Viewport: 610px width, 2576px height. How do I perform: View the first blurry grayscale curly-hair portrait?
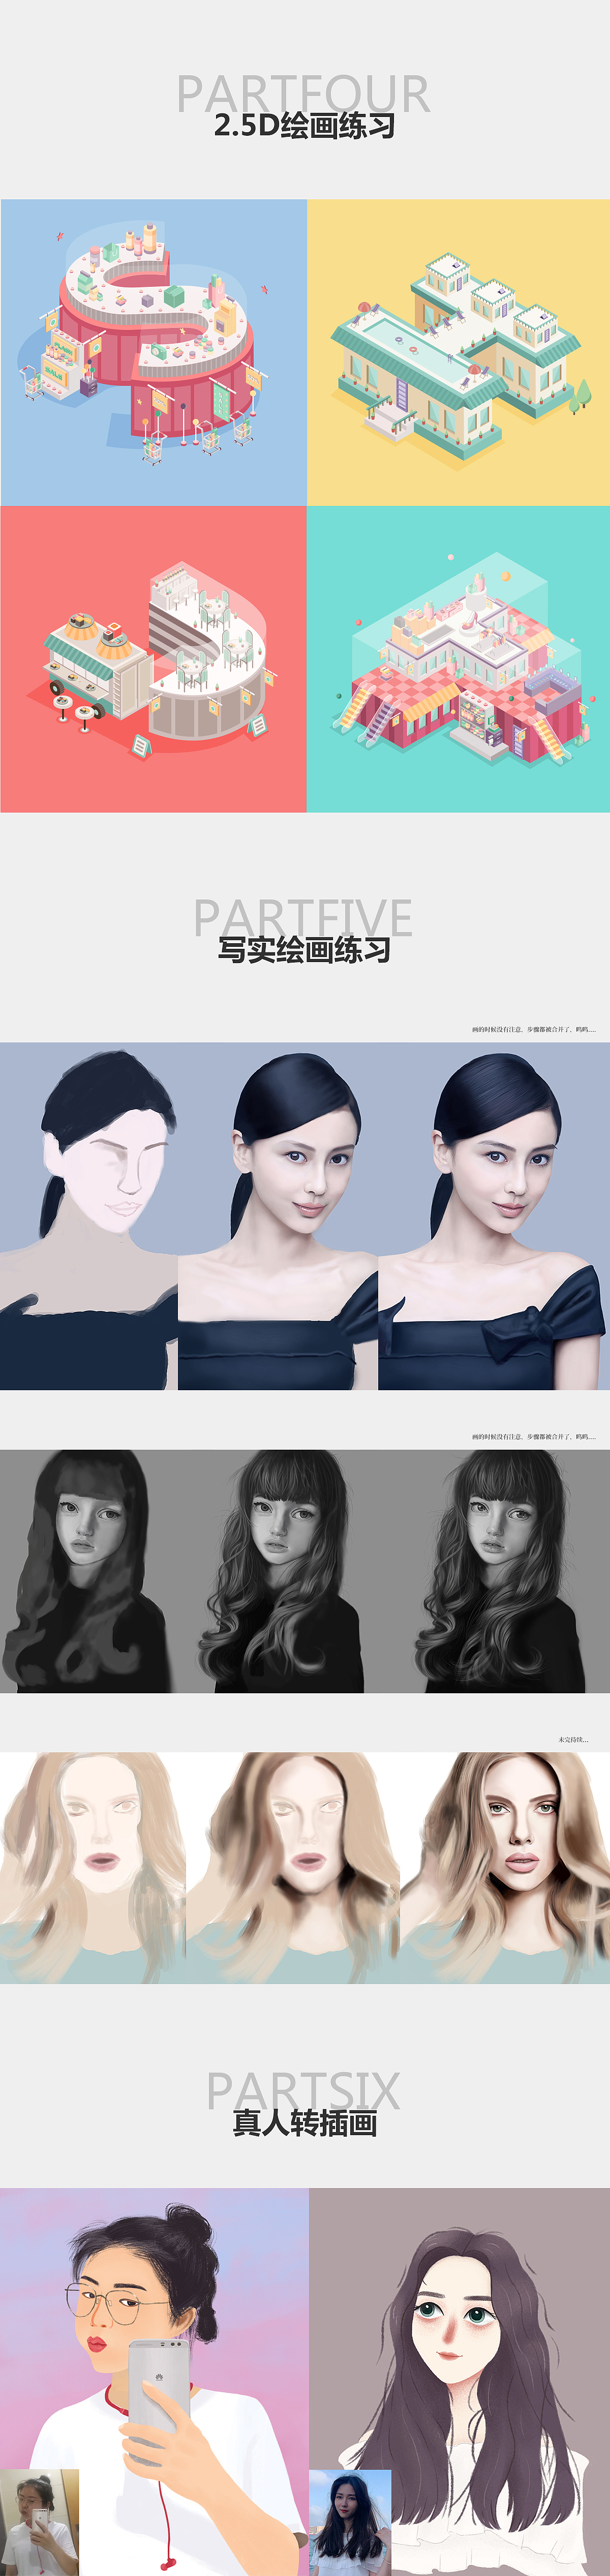(x=90, y=1571)
